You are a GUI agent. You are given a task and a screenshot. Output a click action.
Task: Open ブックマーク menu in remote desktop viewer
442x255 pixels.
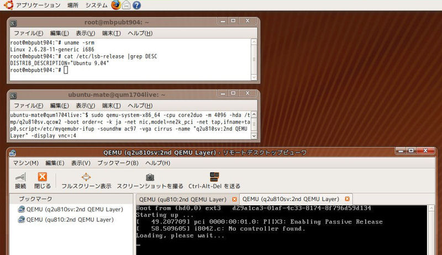[118, 163]
